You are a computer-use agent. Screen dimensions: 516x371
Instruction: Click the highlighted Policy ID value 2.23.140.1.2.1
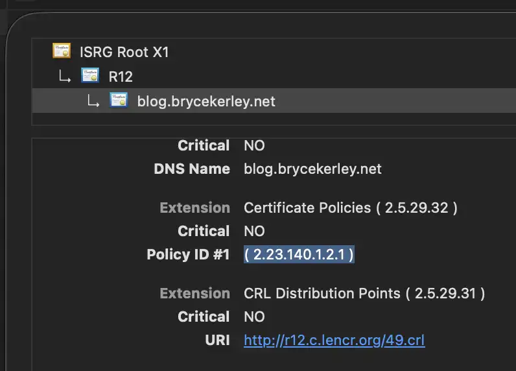(x=299, y=254)
